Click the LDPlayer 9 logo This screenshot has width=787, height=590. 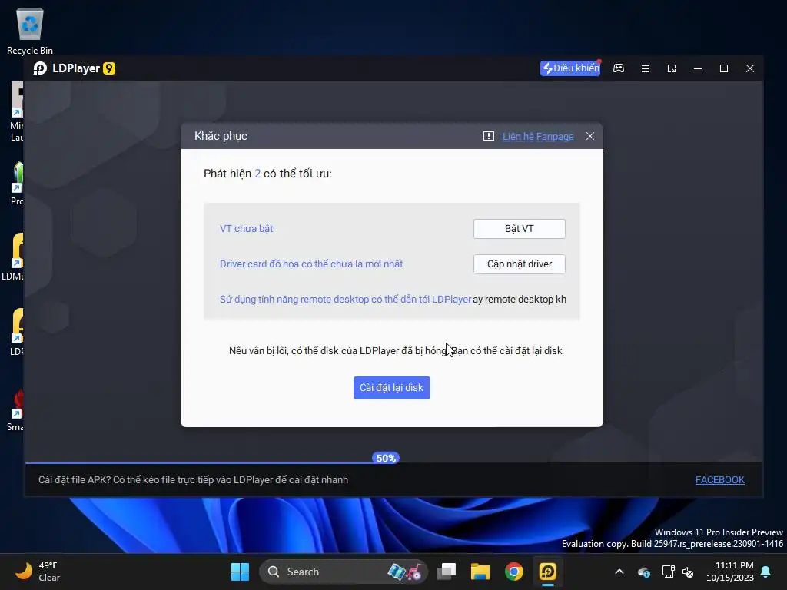[x=75, y=68]
